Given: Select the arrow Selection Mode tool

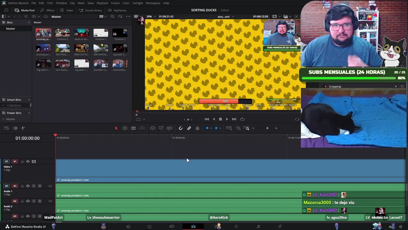Looking at the screenshot, I should (x=116, y=128).
